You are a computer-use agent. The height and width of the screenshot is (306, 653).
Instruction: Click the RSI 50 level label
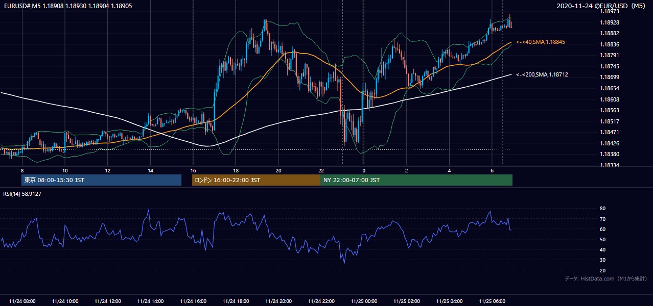tap(602, 239)
